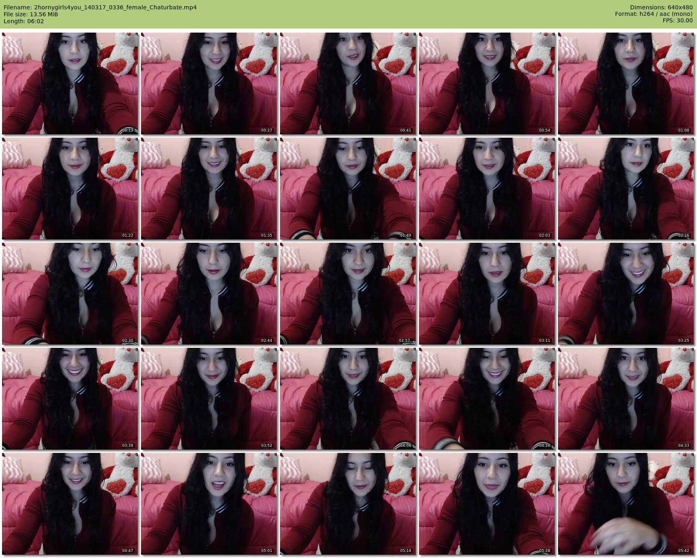Click the thumbnail stamped 02:30

point(70,294)
